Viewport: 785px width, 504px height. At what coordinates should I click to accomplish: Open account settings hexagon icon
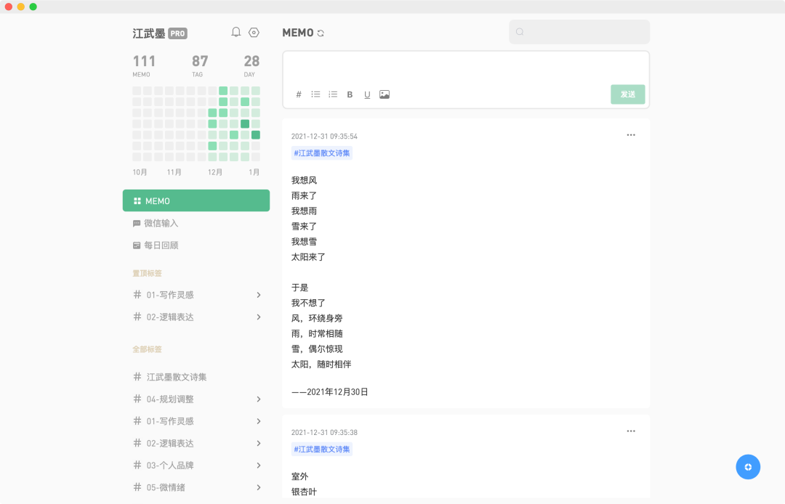point(254,33)
